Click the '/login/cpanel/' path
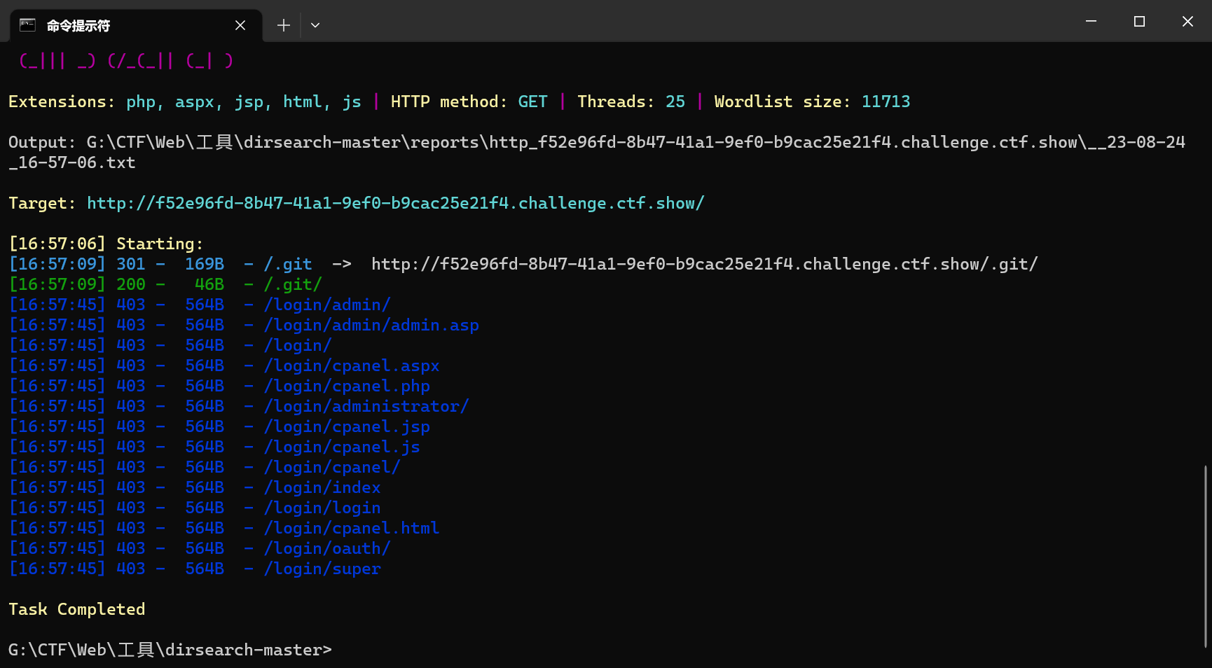Image resolution: width=1212 pixels, height=668 pixels. point(332,467)
